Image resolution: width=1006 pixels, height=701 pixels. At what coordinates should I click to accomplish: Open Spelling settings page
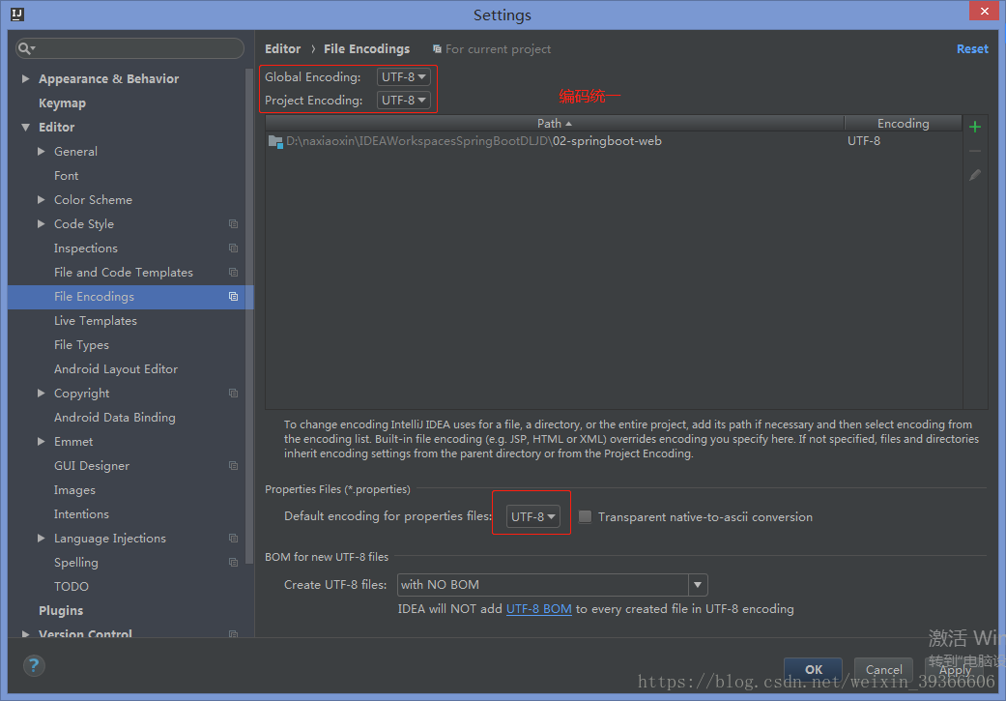point(76,563)
